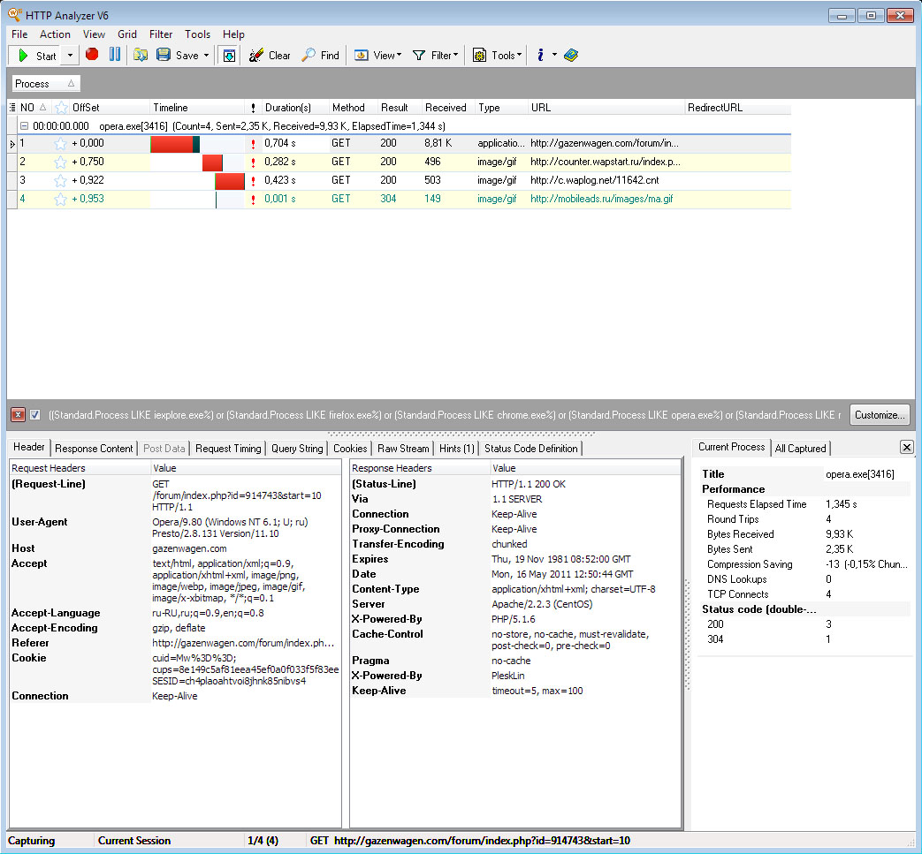922x854 pixels.
Task: Open Find with the magnifier icon
Action: point(320,55)
